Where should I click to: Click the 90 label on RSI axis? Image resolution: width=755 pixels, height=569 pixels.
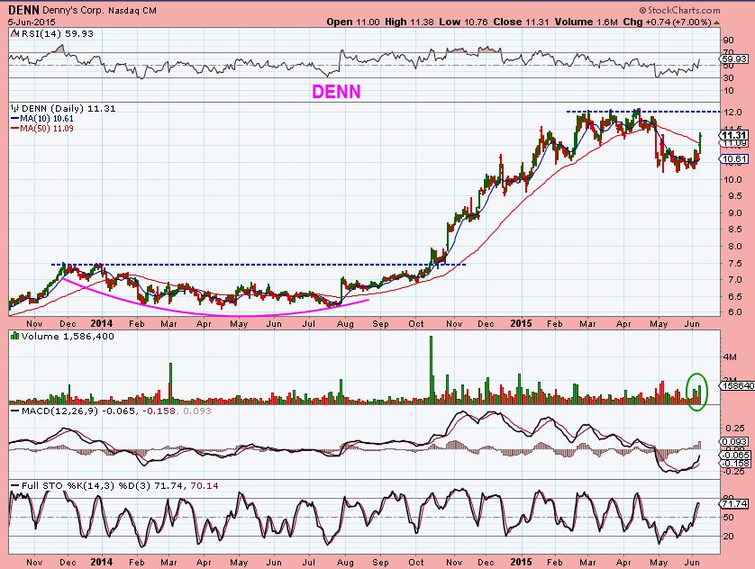click(x=729, y=41)
